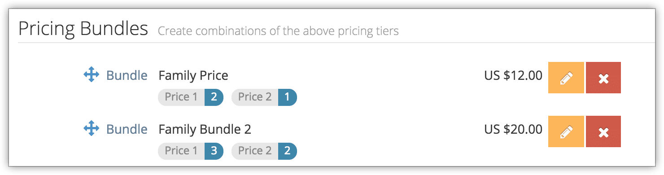Click quantity badge 2 on Family Price's Price 1
This screenshot has height=175, width=664.
[214, 97]
